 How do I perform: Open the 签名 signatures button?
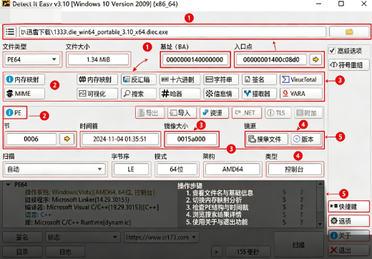click(x=259, y=79)
